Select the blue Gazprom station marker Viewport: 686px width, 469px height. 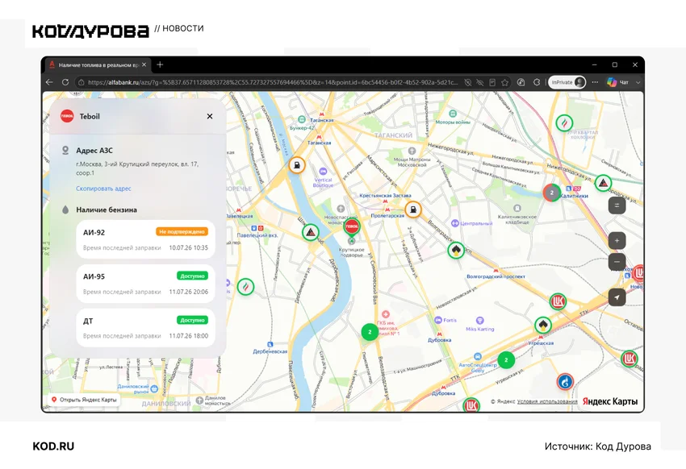click(565, 382)
